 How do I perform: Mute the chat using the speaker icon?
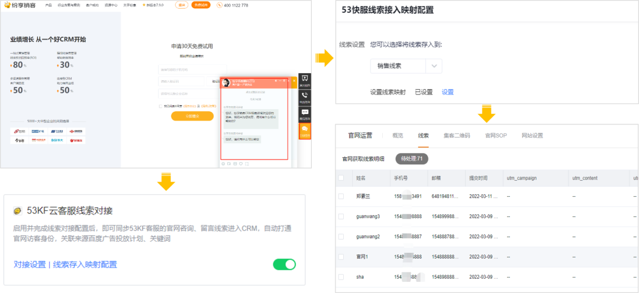coord(276,81)
